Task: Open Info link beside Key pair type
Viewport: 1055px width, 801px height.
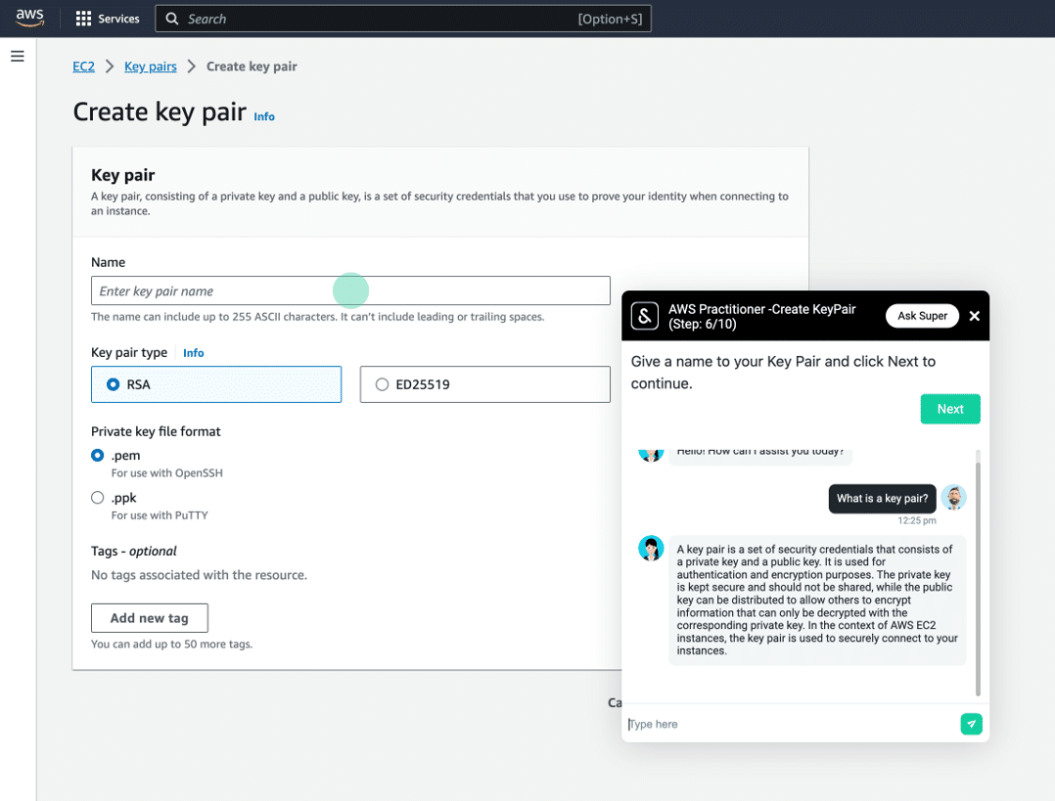Action: tap(194, 353)
